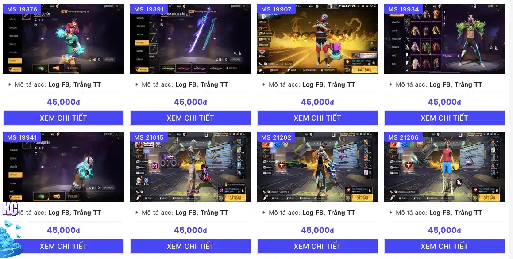Open the MS 19391 katana account thumbnail
This screenshot has height=259, width=513.
(190, 39)
